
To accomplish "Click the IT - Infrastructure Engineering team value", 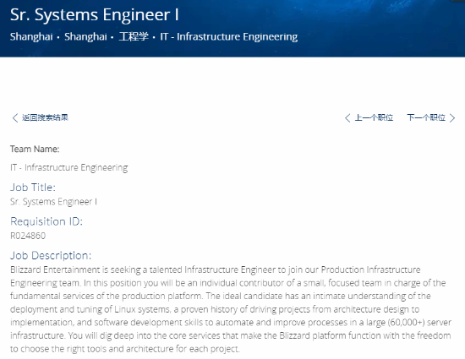I will [x=69, y=167].
